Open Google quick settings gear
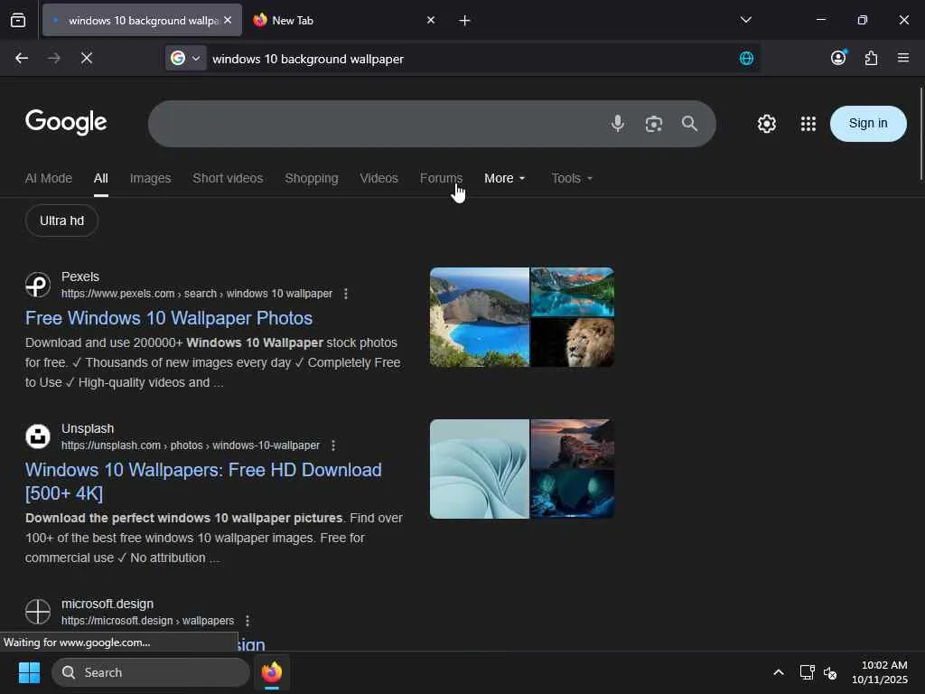 pyautogui.click(x=766, y=124)
